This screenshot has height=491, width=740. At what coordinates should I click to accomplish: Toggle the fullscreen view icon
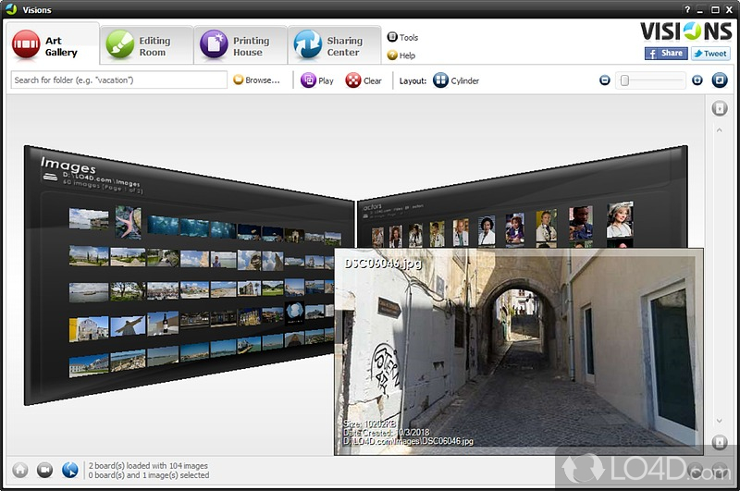tap(721, 80)
